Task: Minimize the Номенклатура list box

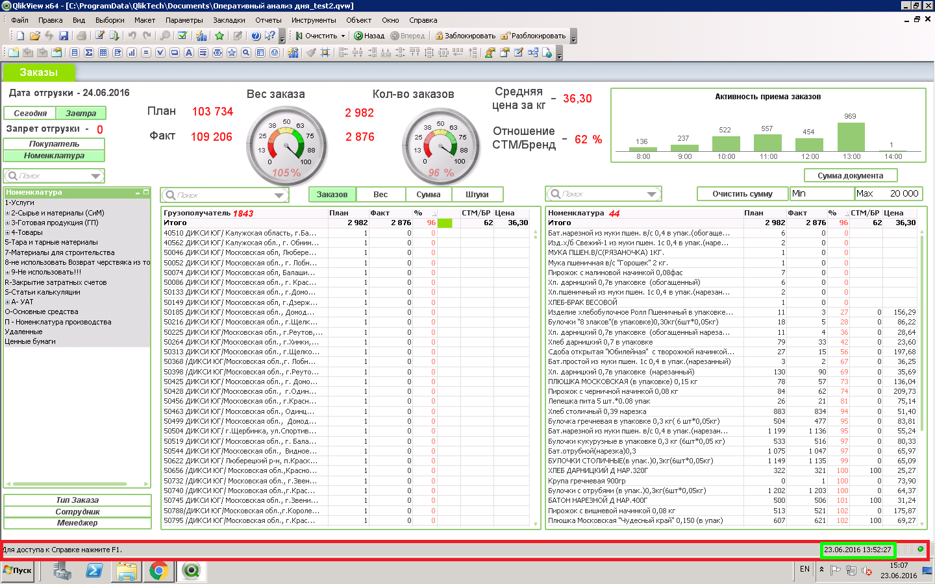Action: pos(138,193)
